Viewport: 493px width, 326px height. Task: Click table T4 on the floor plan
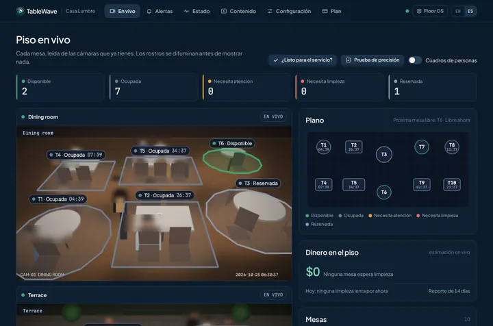323,184
